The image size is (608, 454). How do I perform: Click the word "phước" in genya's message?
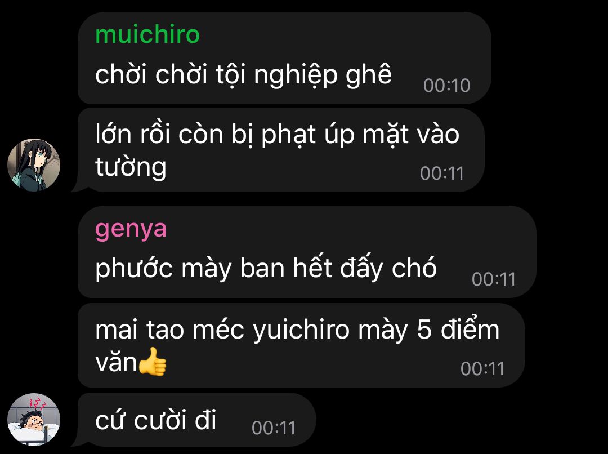point(134,269)
